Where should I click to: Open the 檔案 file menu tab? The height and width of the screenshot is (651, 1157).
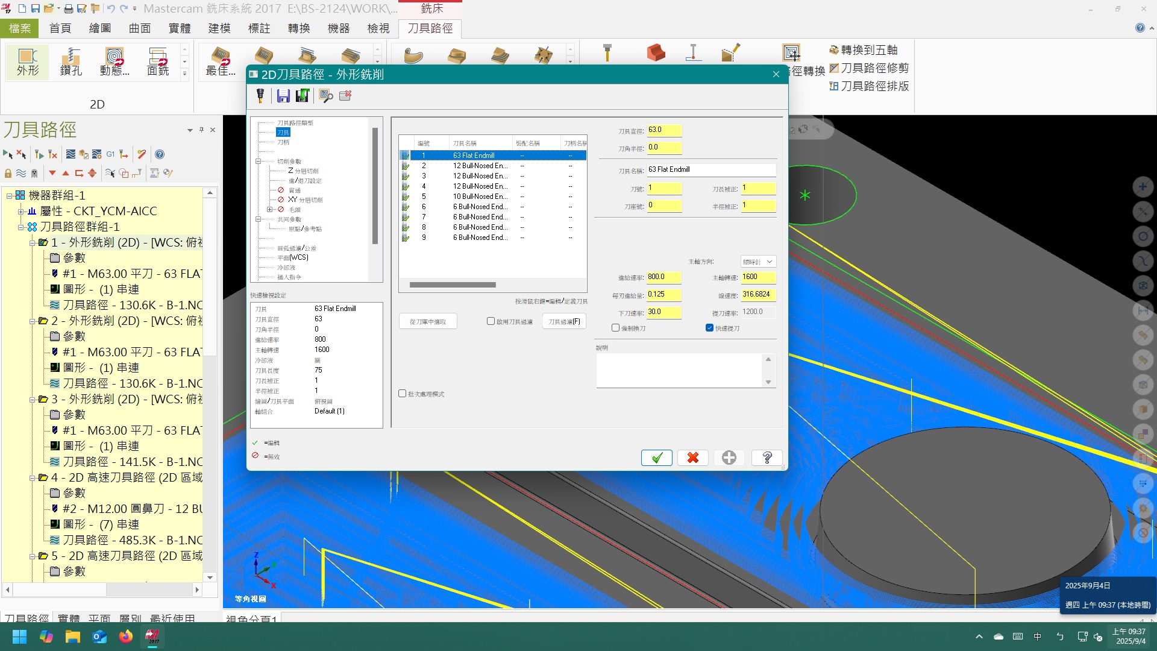pos(19,28)
